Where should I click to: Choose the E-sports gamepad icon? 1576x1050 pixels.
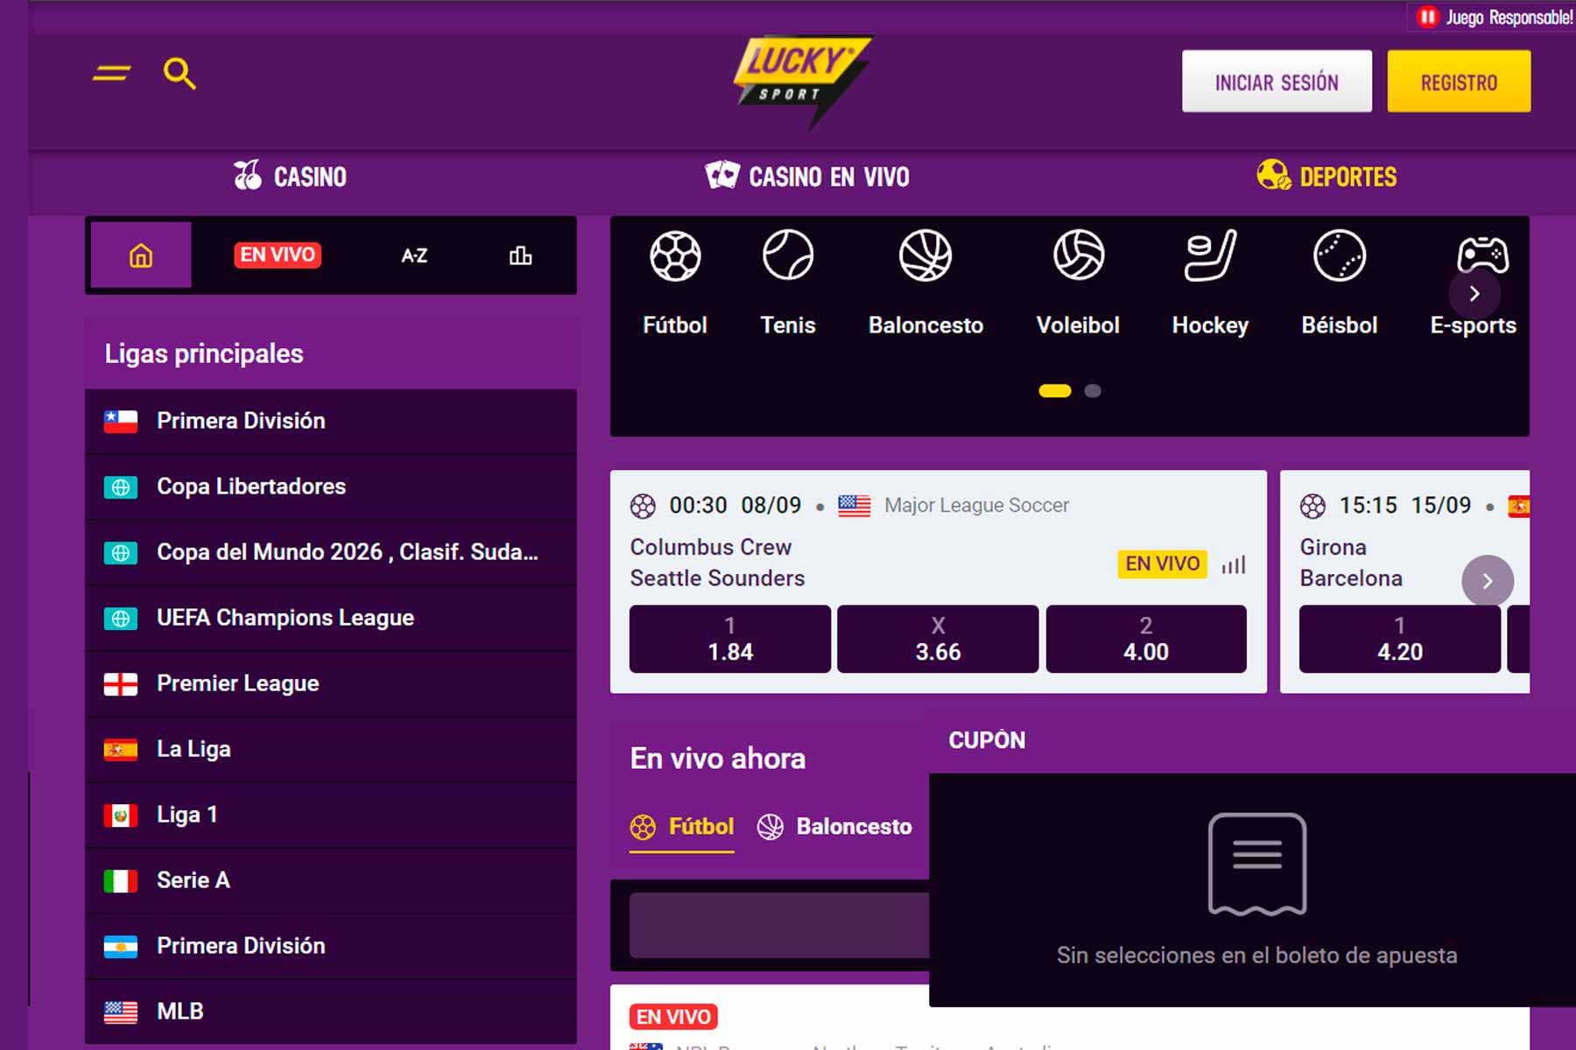[x=1482, y=252]
